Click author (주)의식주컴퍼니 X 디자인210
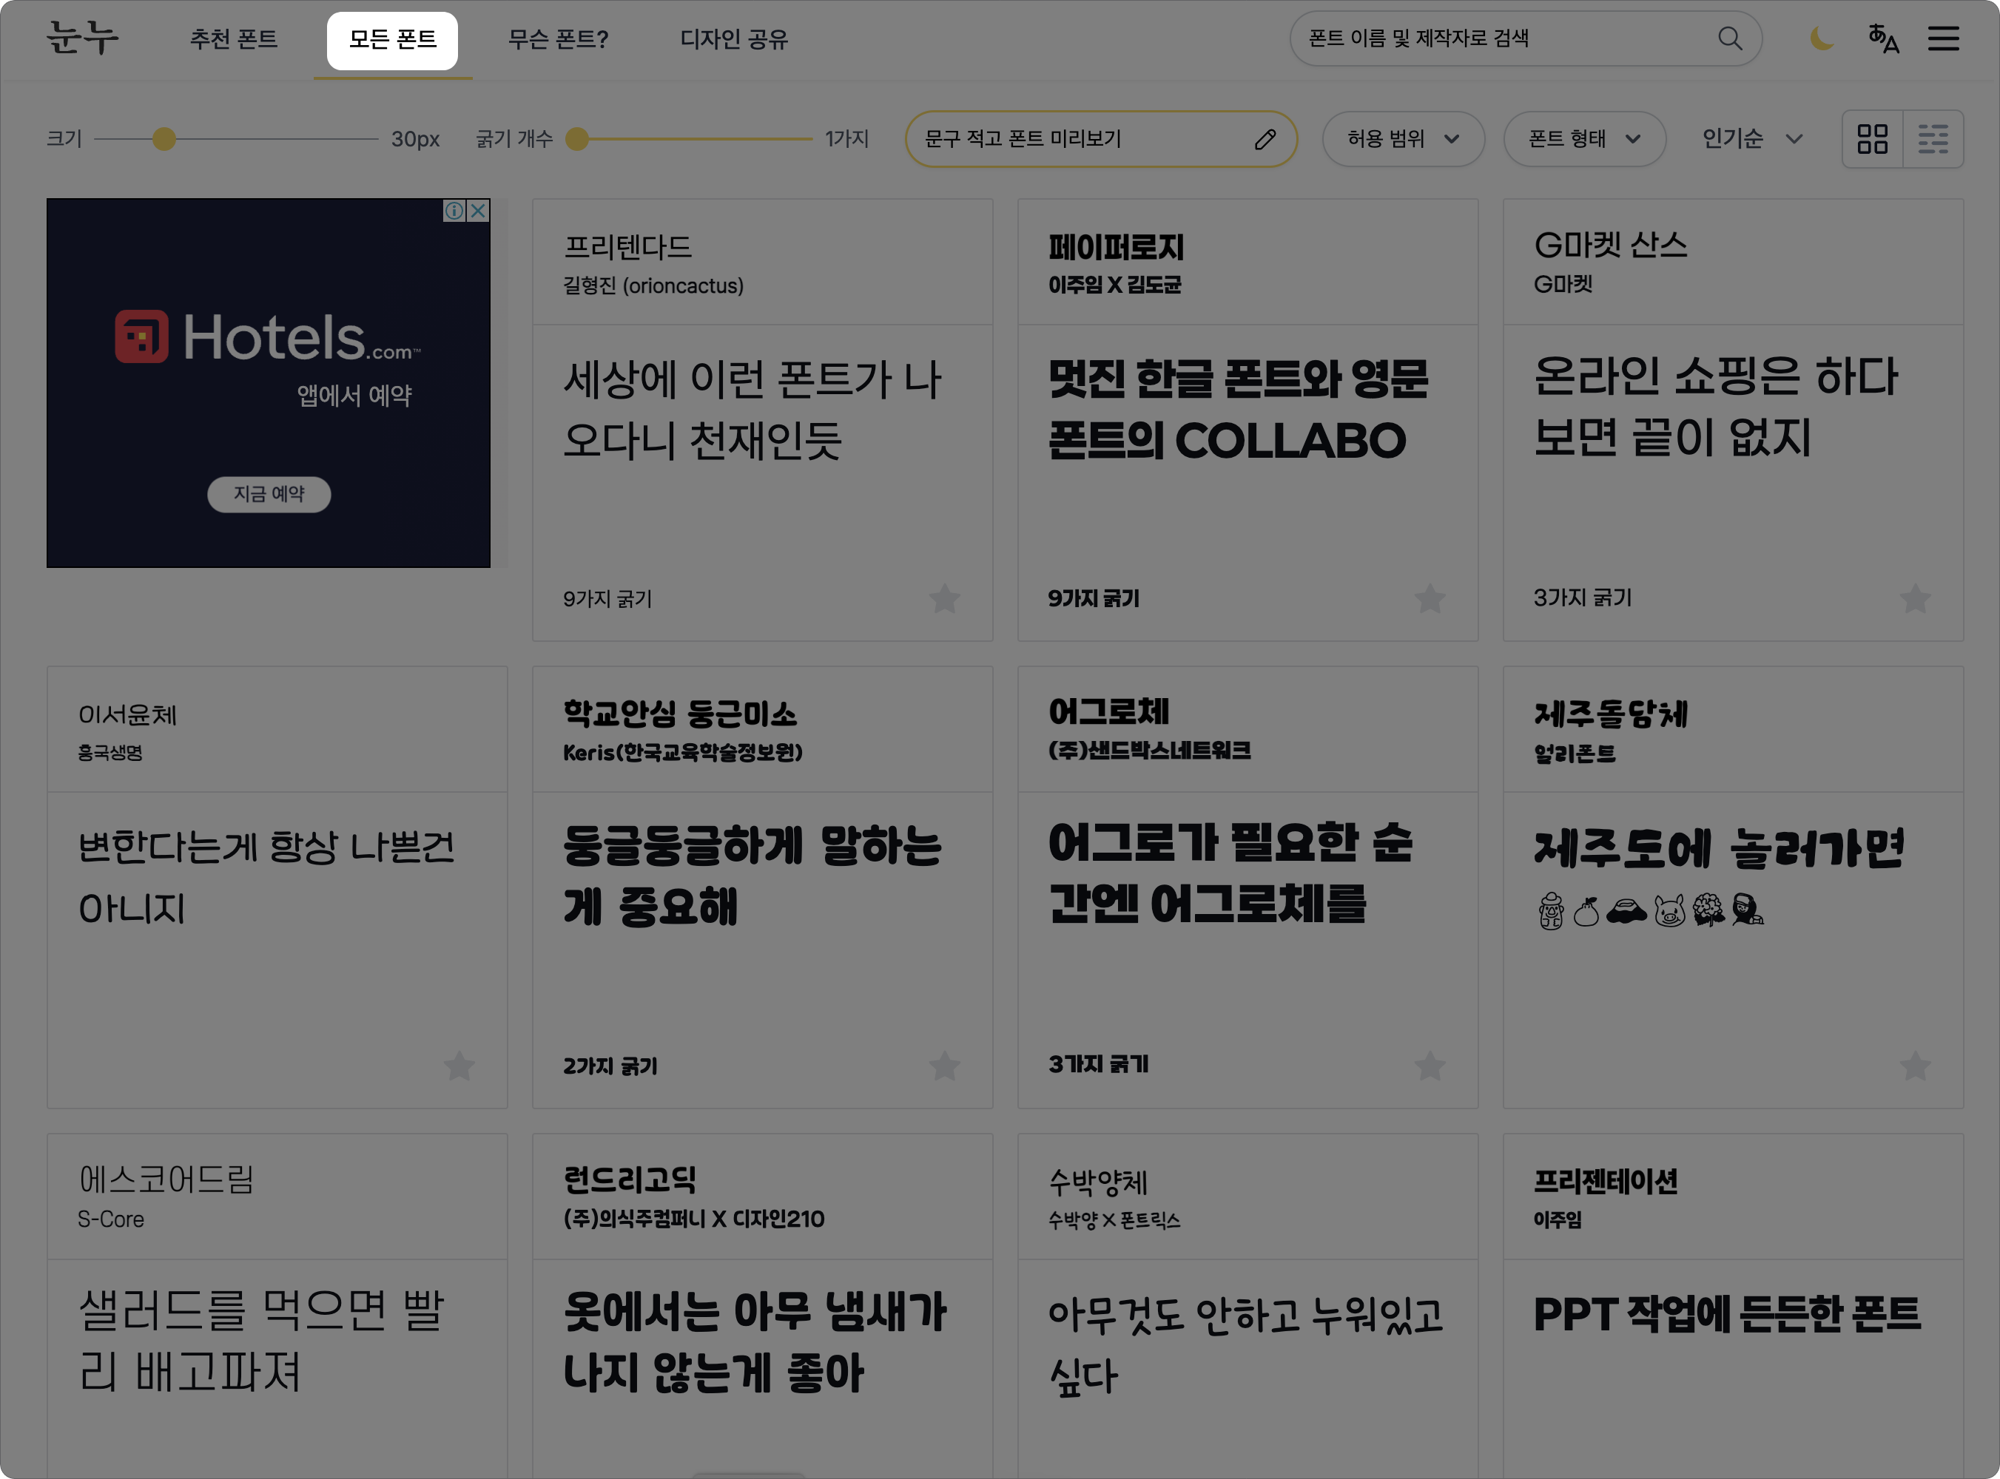This screenshot has height=1479, width=2000. coord(694,1219)
